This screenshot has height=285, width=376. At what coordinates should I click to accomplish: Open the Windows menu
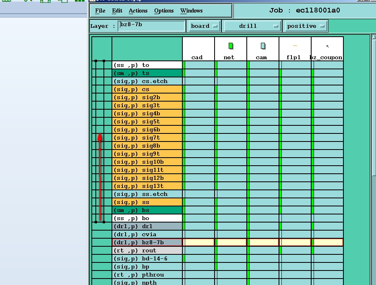pyautogui.click(x=191, y=10)
